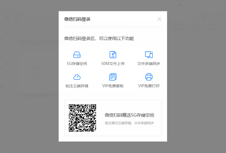Viewport: 226px width, 153px height.
Task: Select the 5G存储空间 label
Action: (77, 64)
